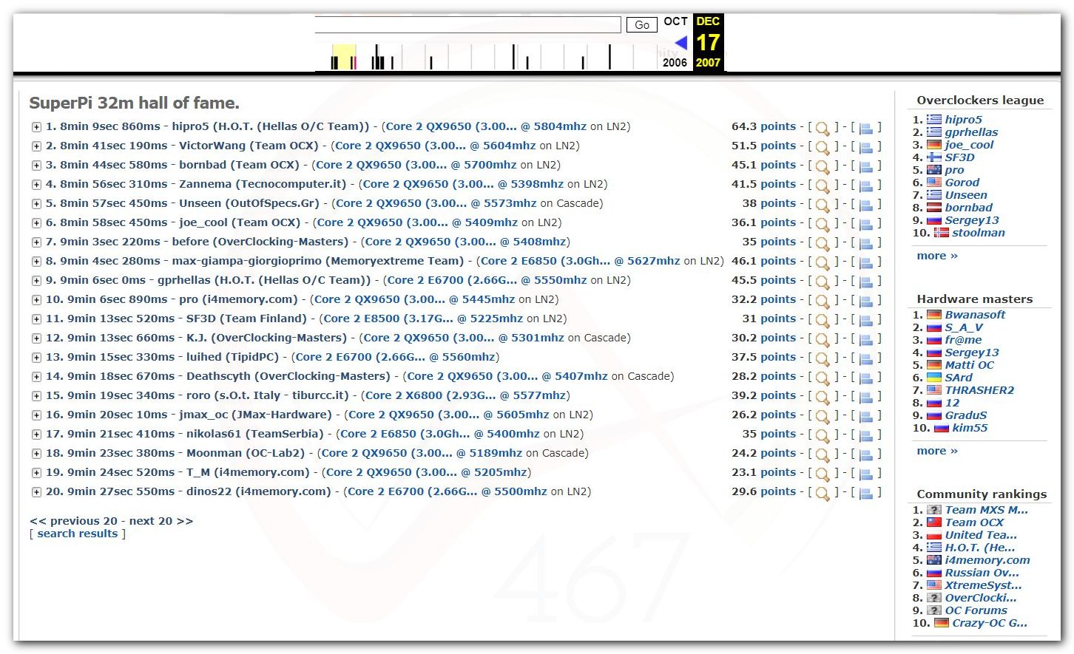Click the flag icon beside Team OCX in Community rankings
This screenshot has height=654, width=1074.
934,522
